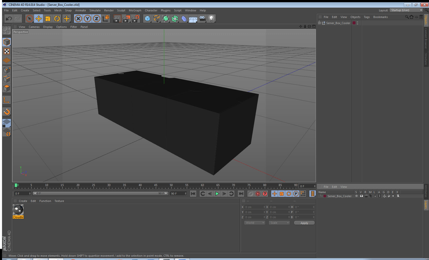This screenshot has height=260, width=429.
Task: Toggle position keyframe recording
Action: (x=274, y=194)
